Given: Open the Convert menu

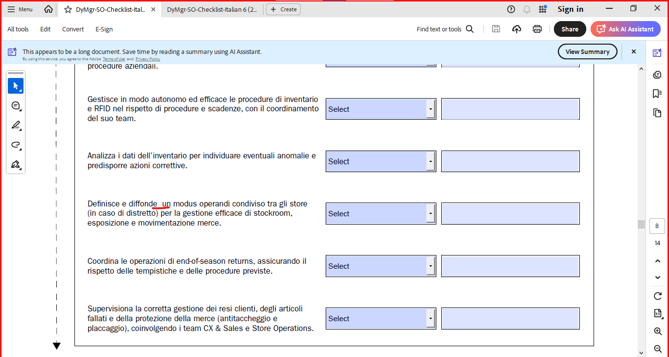Looking at the screenshot, I should pyautogui.click(x=73, y=29).
